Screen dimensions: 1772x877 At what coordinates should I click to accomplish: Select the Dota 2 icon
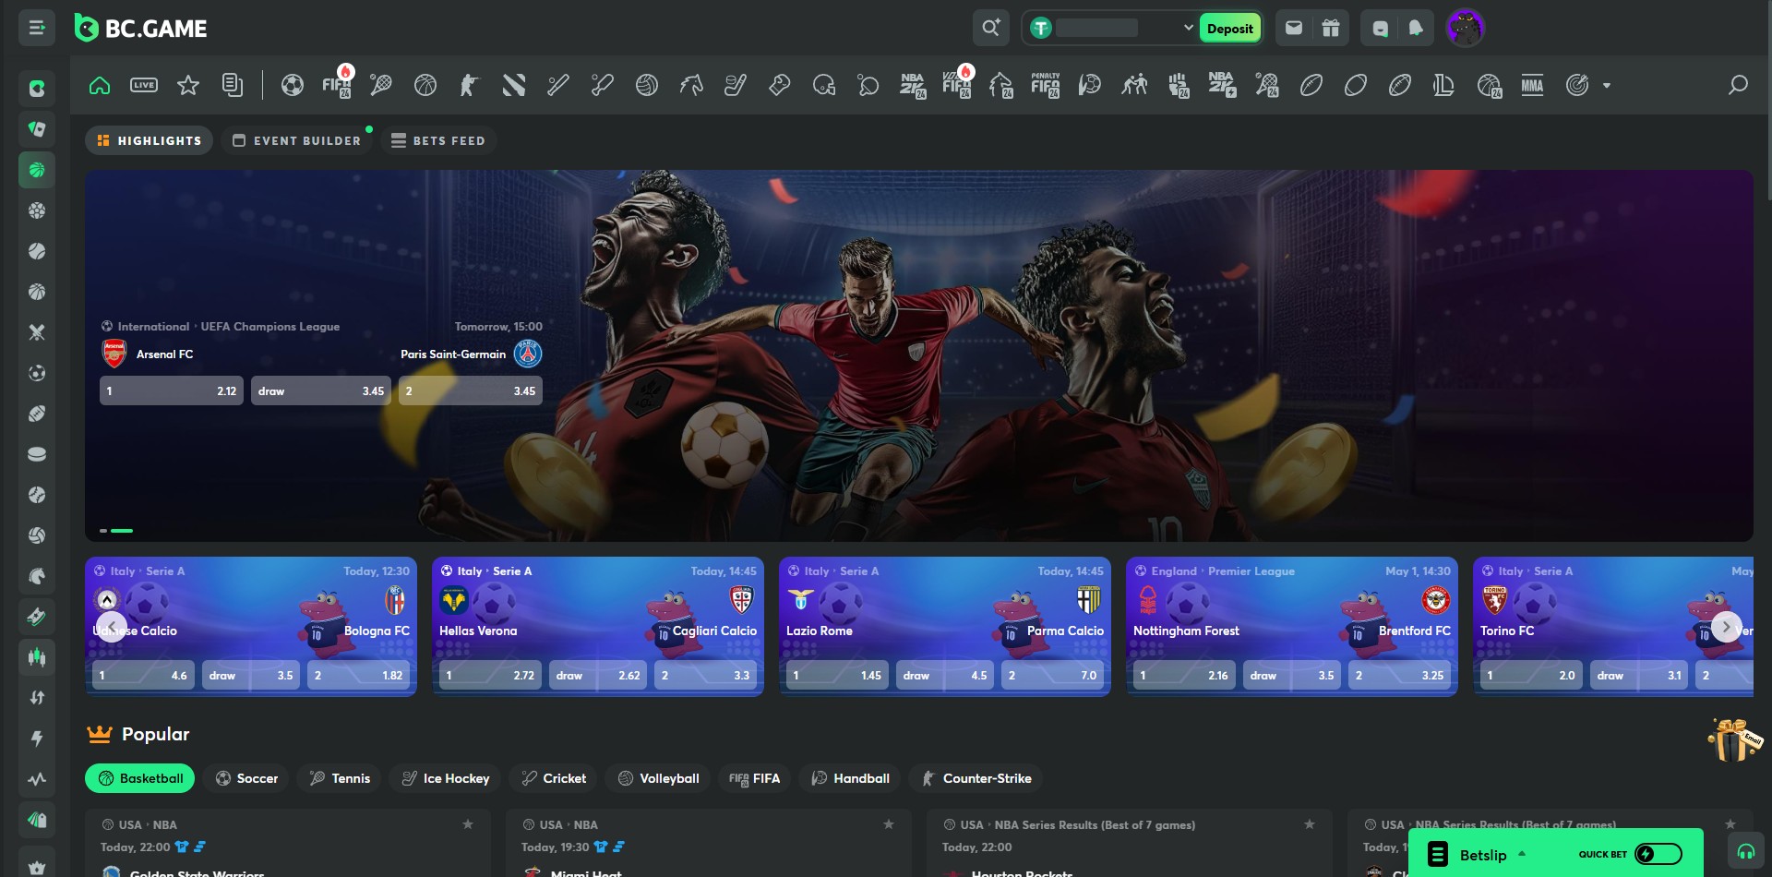coord(514,86)
